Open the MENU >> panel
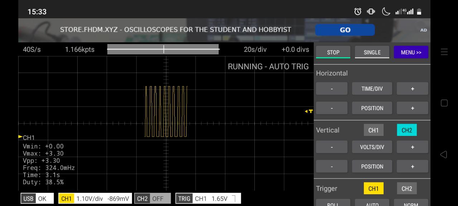Viewport: 458px width, 206px height. [x=411, y=52]
